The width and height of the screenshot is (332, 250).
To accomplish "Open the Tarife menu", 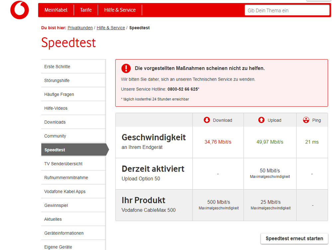I will coord(86,10).
